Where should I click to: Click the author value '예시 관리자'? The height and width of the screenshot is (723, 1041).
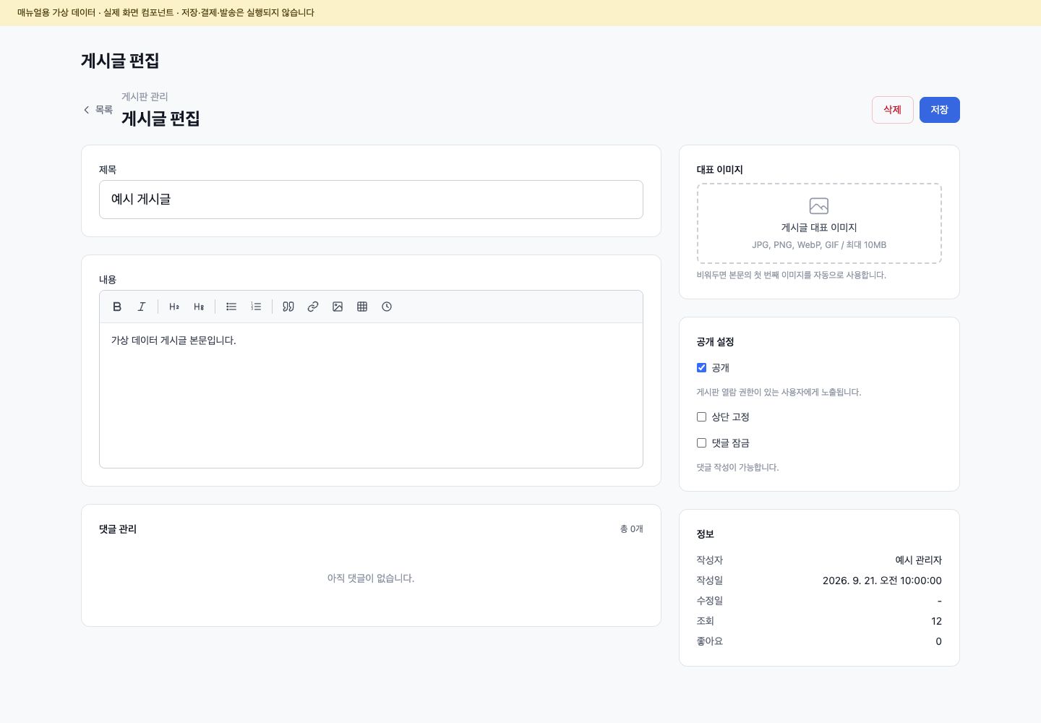pyautogui.click(x=918, y=560)
